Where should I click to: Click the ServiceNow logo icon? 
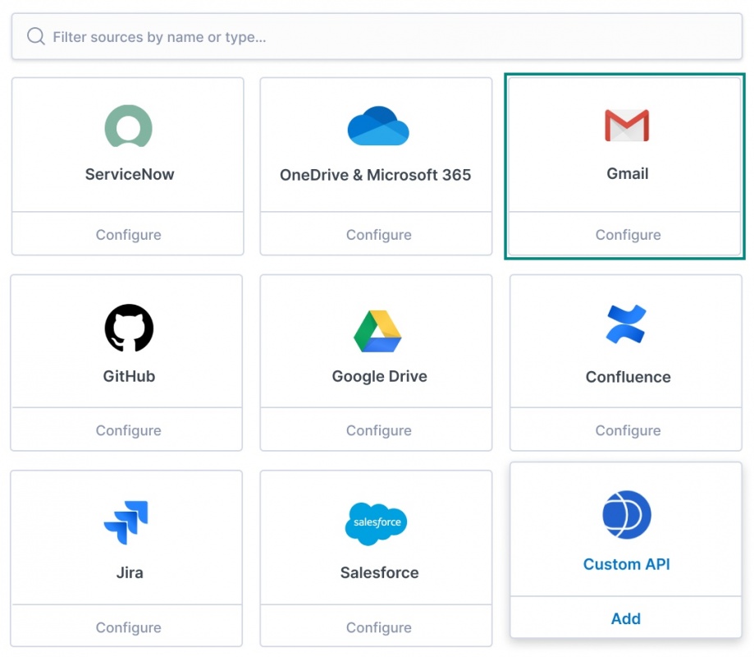coord(129,126)
